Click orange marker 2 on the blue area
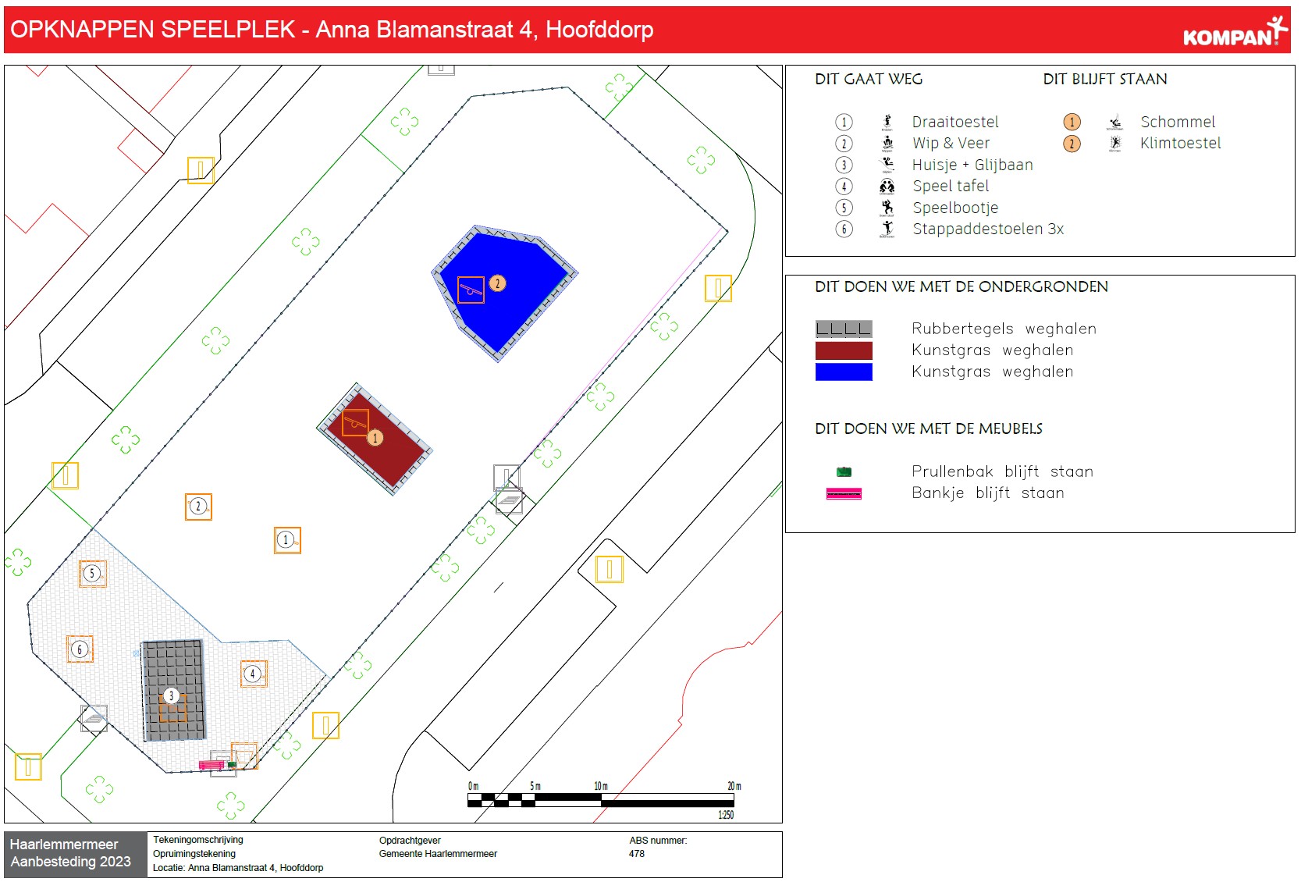This screenshot has width=1301, height=882. point(497,283)
